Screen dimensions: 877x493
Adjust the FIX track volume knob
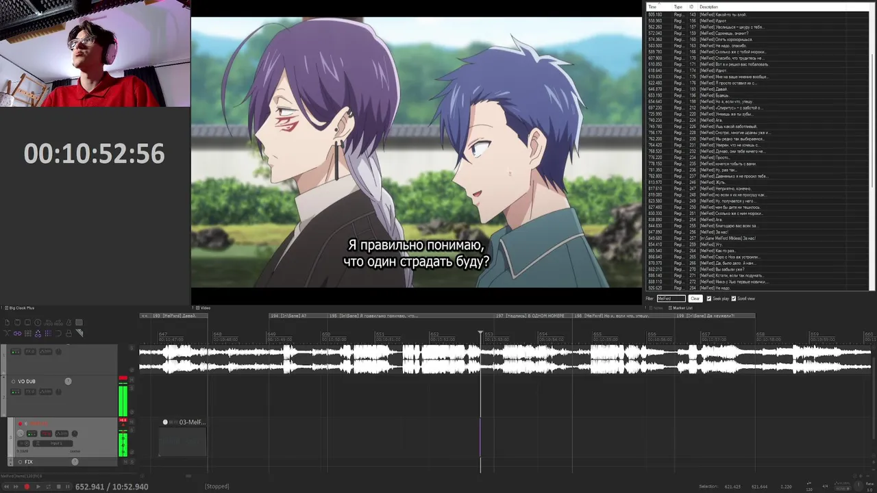coord(75,462)
